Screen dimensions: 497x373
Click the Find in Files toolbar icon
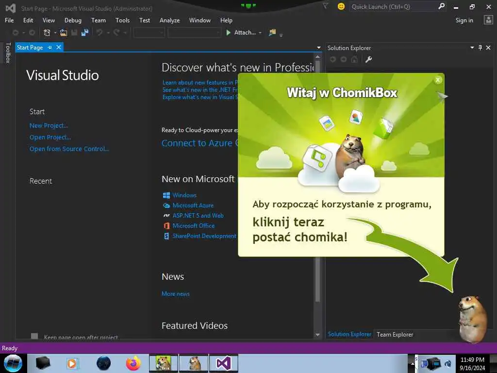tap(272, 33)
